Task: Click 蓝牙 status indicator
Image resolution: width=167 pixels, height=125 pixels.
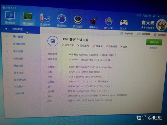Action: click(124, 47)
